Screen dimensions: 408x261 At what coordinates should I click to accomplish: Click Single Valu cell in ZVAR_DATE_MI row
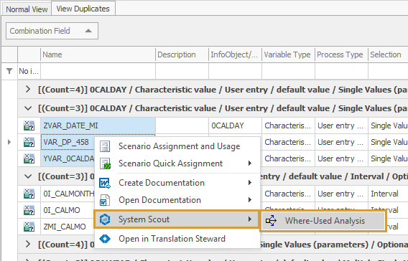point(388,125)
